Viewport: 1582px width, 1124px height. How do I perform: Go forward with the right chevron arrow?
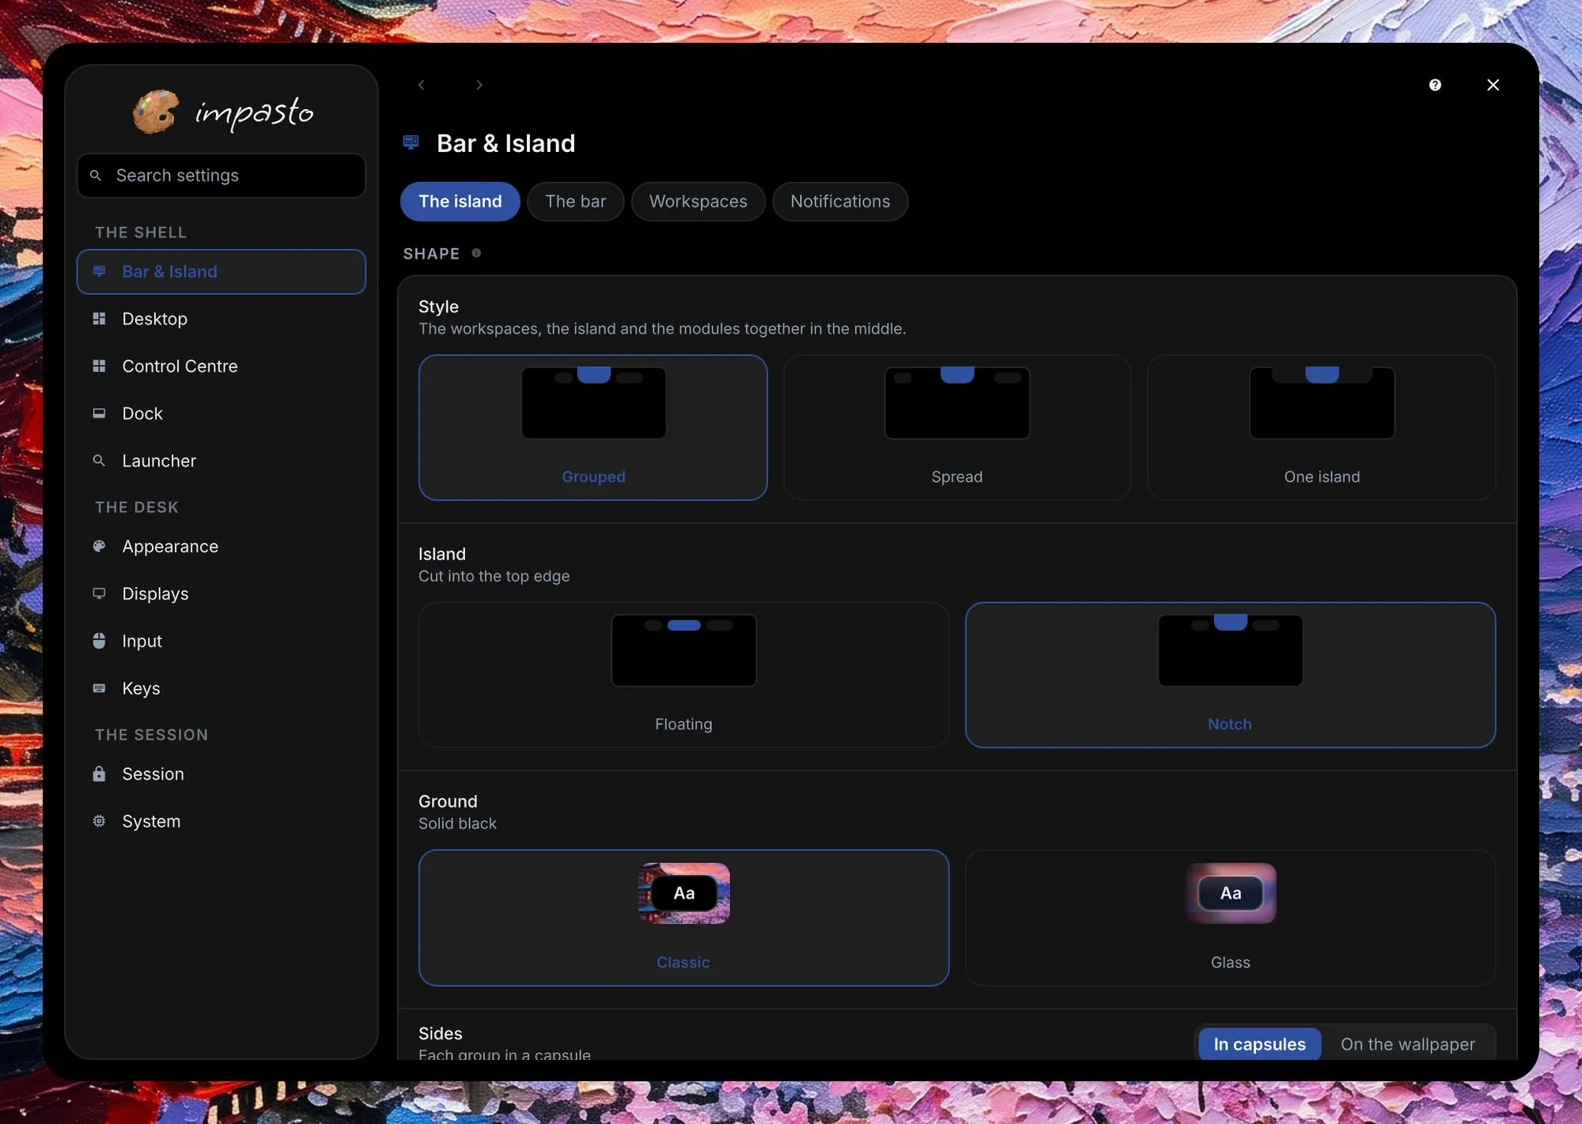(x=479, y=85)
